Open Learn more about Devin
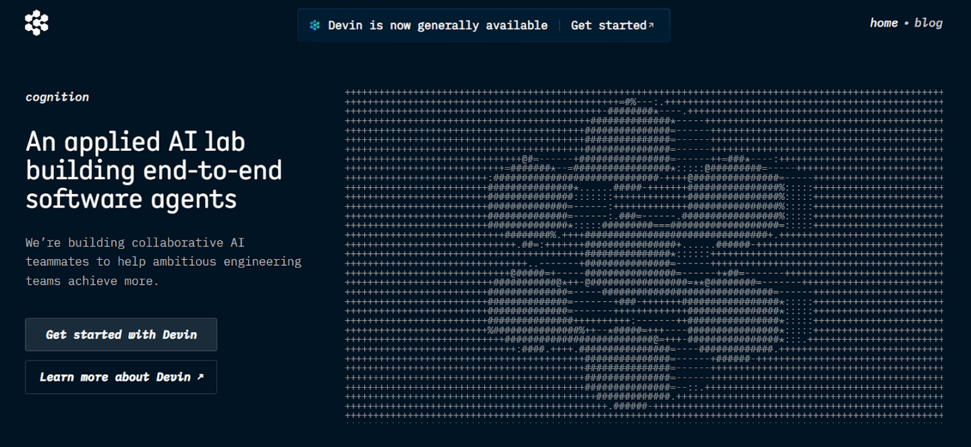The image size is (971, 447). [121, 377]
